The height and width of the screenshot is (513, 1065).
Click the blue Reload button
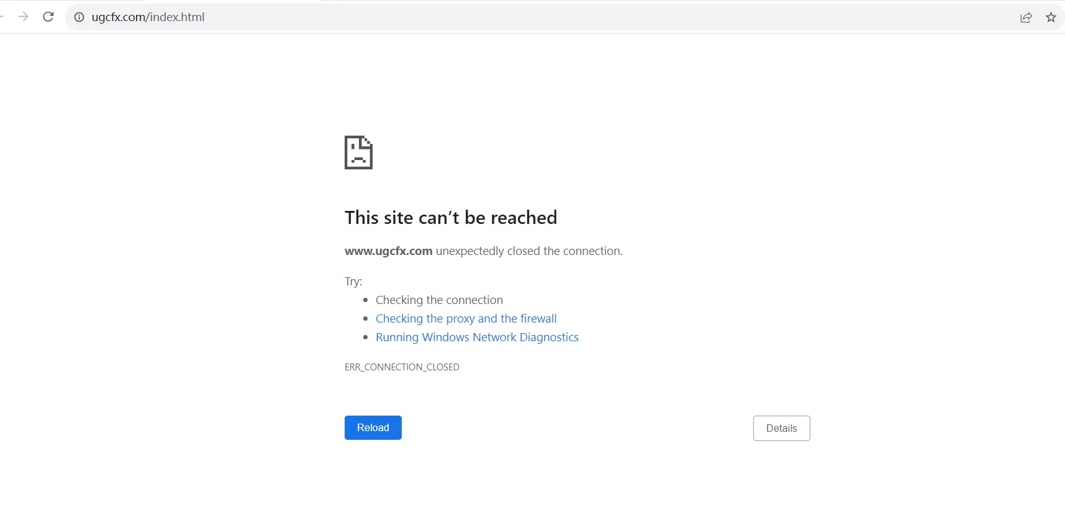click(373, 427)
